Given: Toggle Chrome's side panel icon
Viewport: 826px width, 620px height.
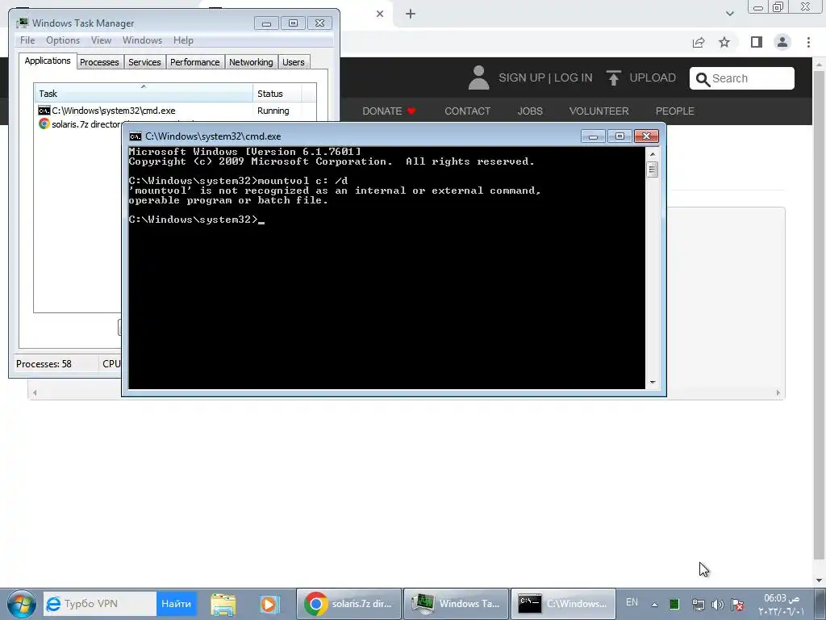Looking at the screenshot, I should click(757, 42).
